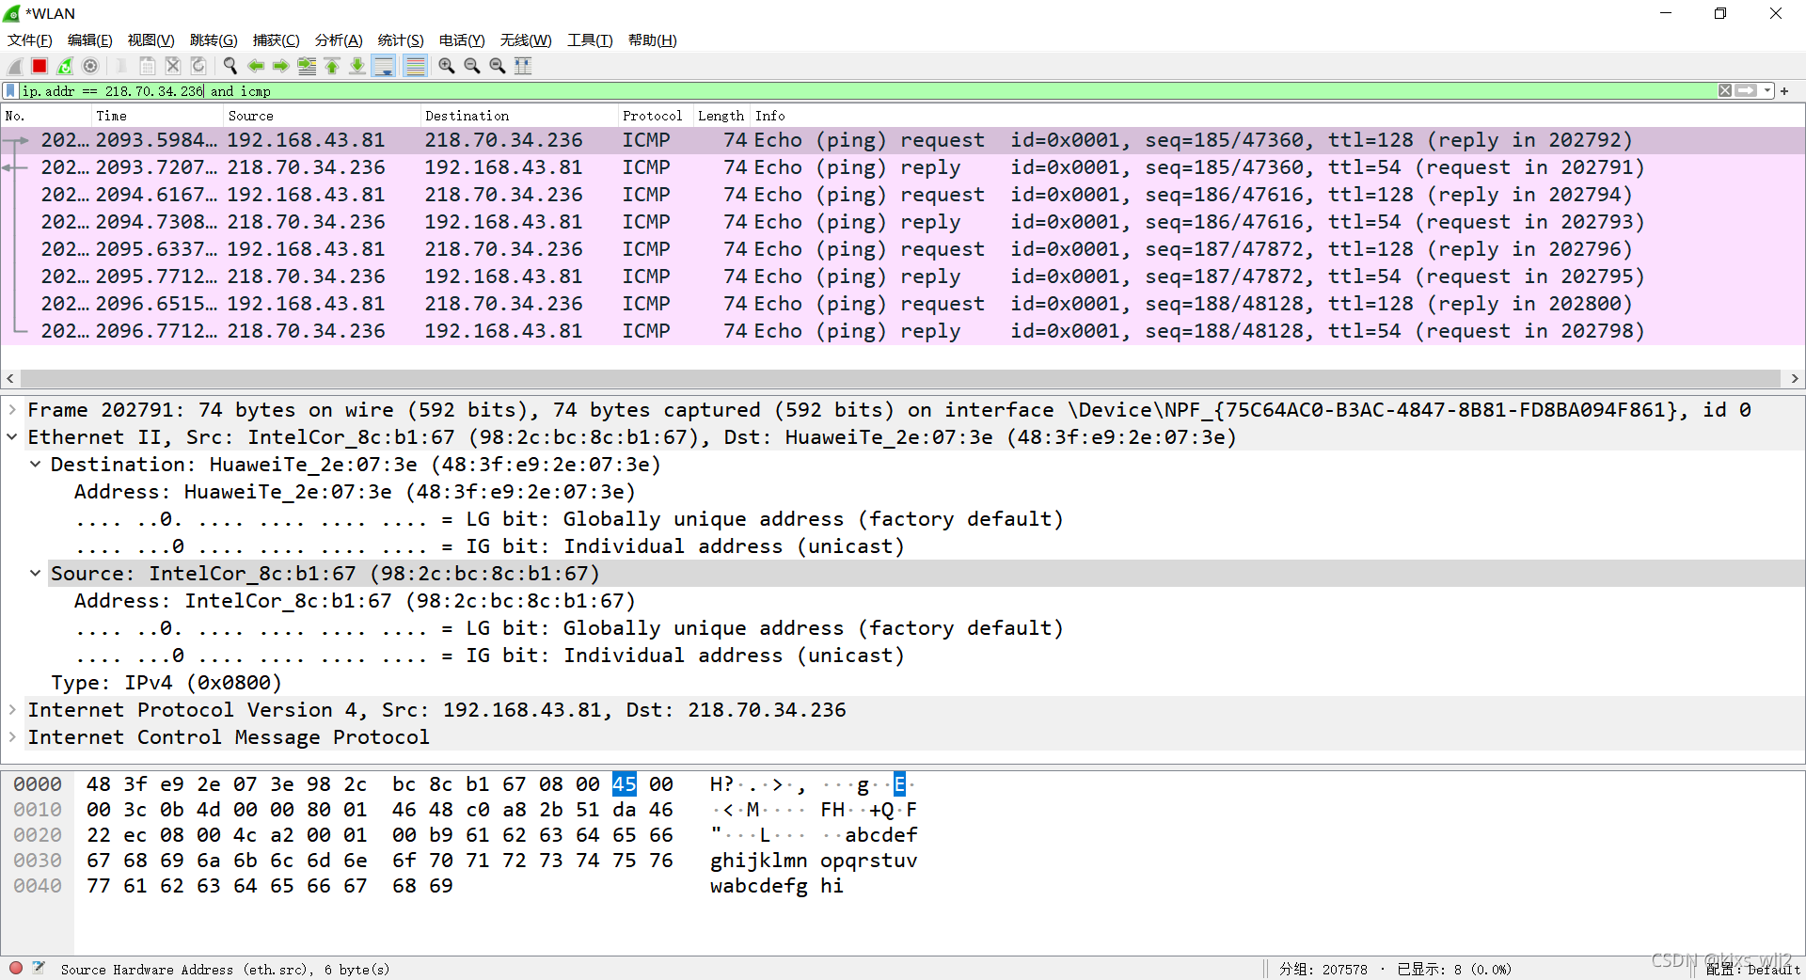
Task: Click the start capture shark fin icon
Action: (x=15, y=66)
